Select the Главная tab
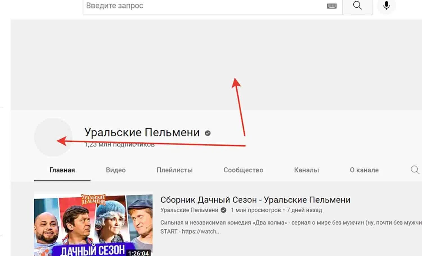The width and height of the screenshot is (422, 256). [x=62, y=170]
